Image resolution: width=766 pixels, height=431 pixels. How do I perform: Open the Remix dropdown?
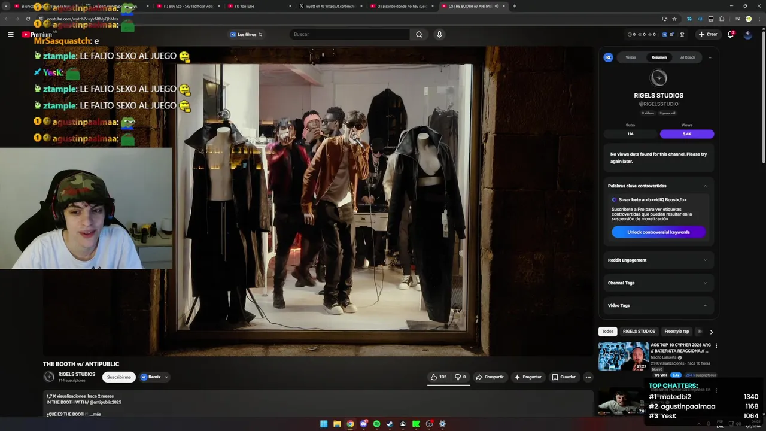[x=154, y=377]
